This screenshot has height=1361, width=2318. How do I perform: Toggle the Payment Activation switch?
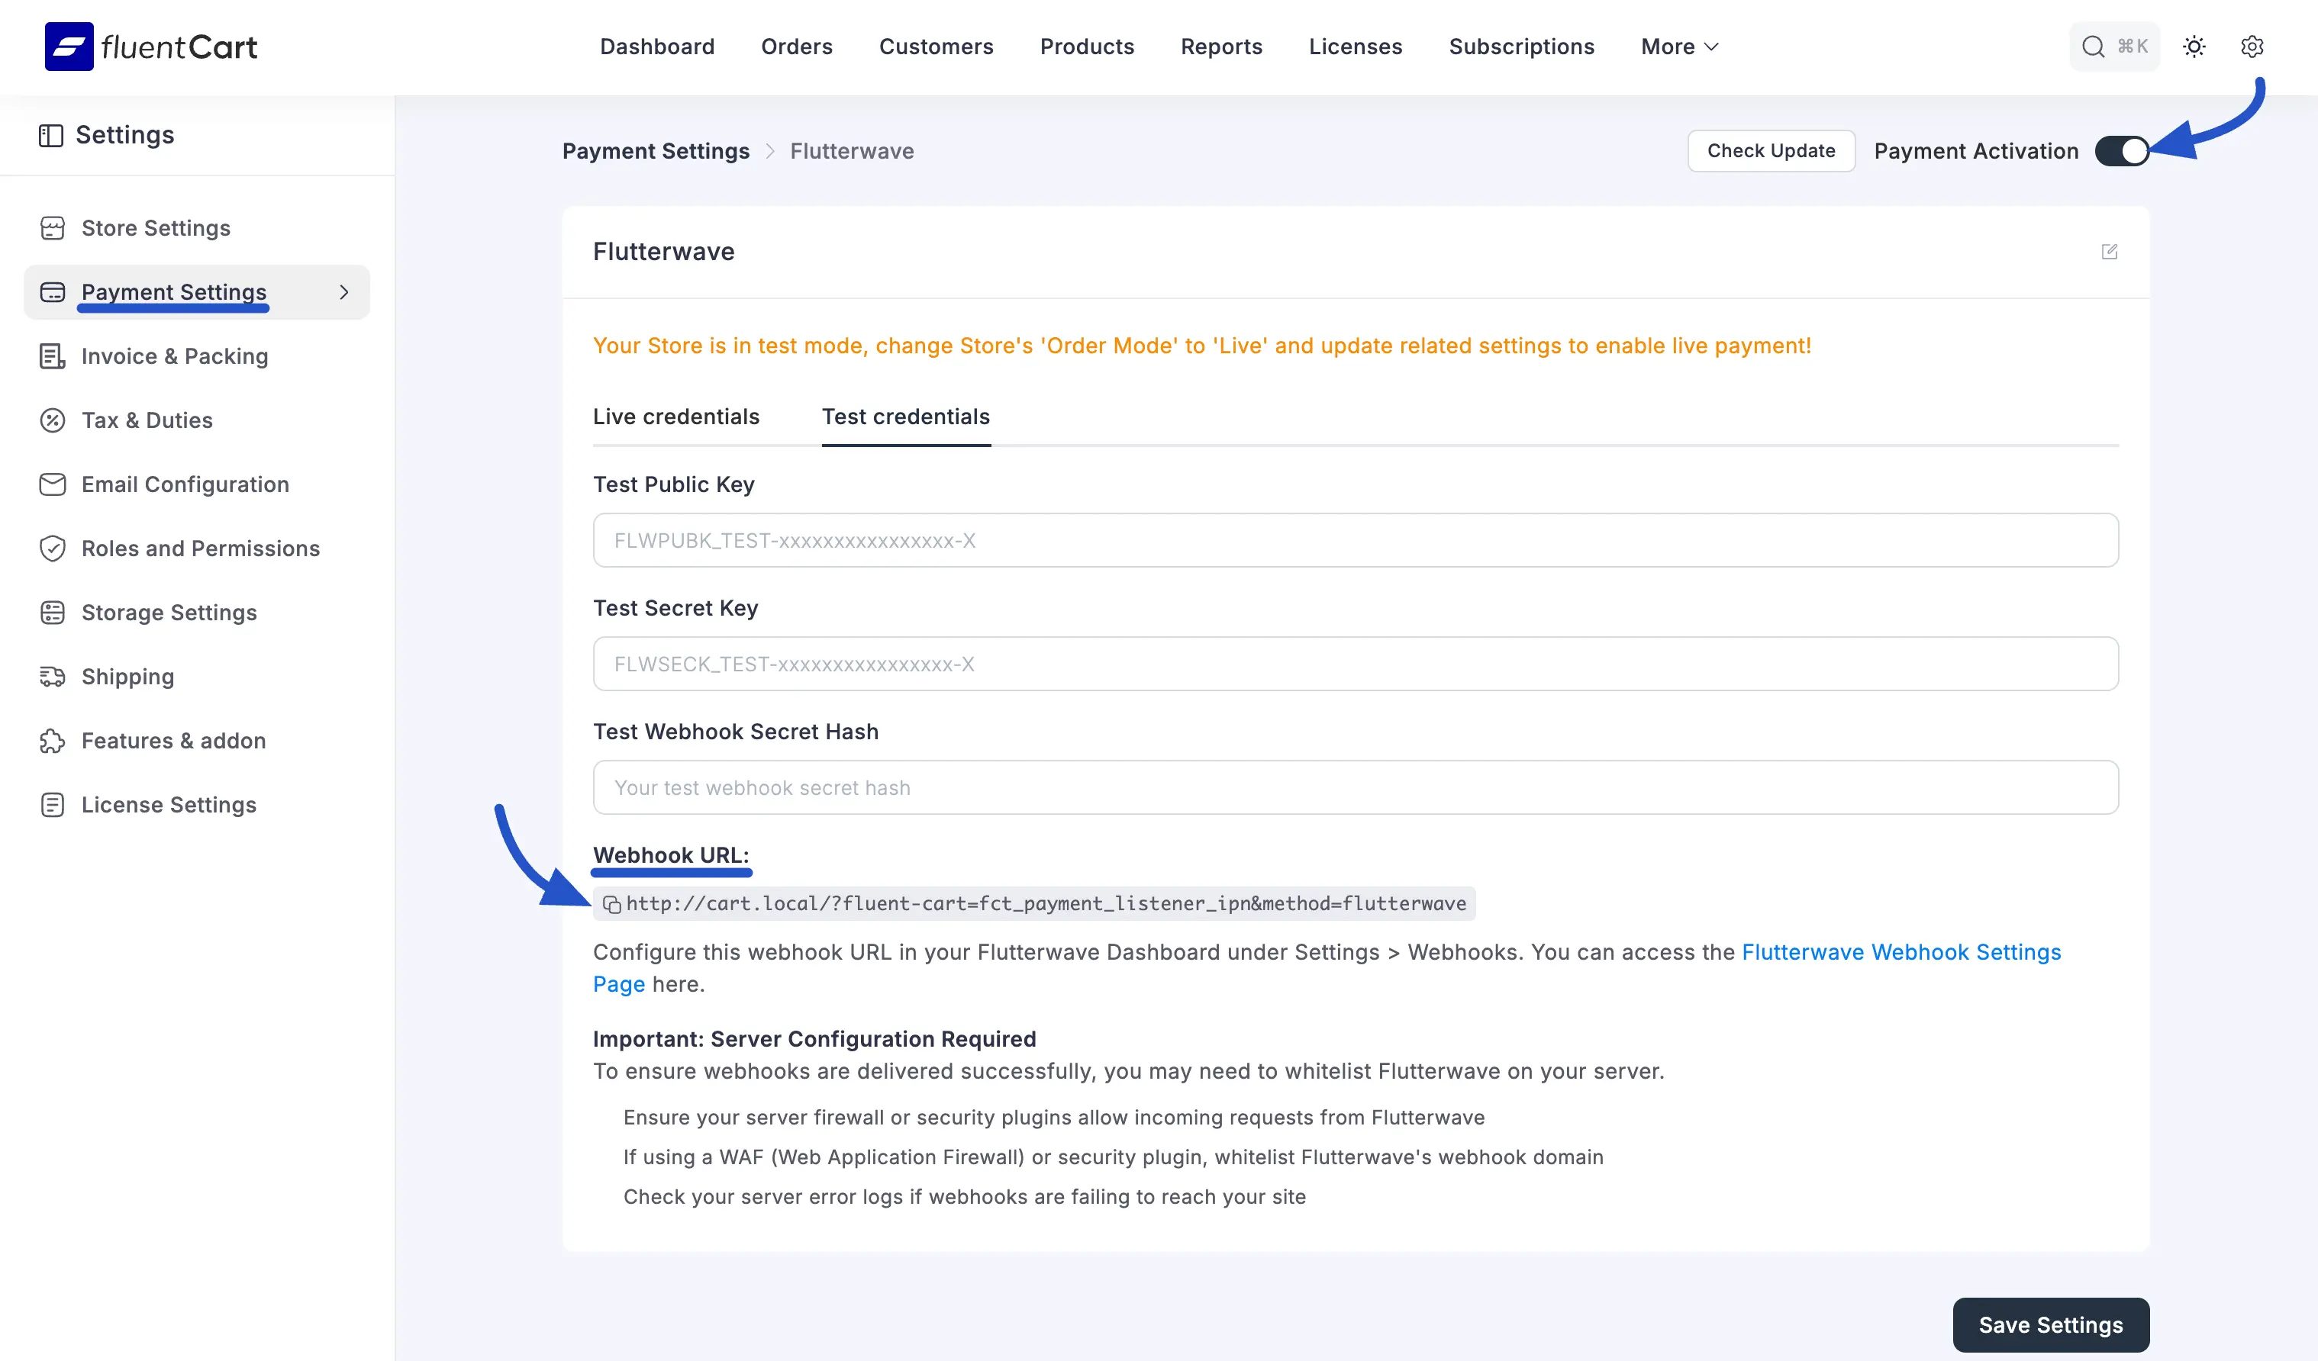2121,151
